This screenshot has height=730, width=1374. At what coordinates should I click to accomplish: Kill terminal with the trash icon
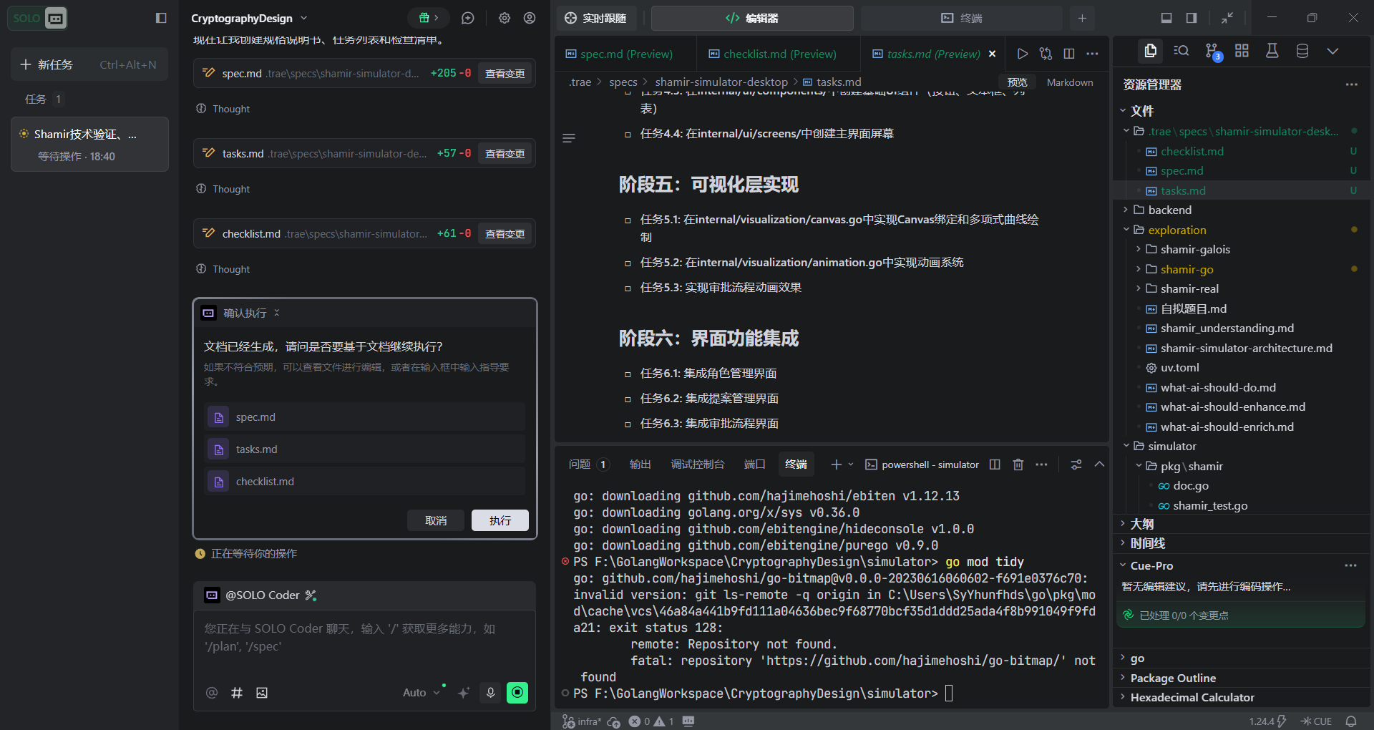click(1018, 464)
